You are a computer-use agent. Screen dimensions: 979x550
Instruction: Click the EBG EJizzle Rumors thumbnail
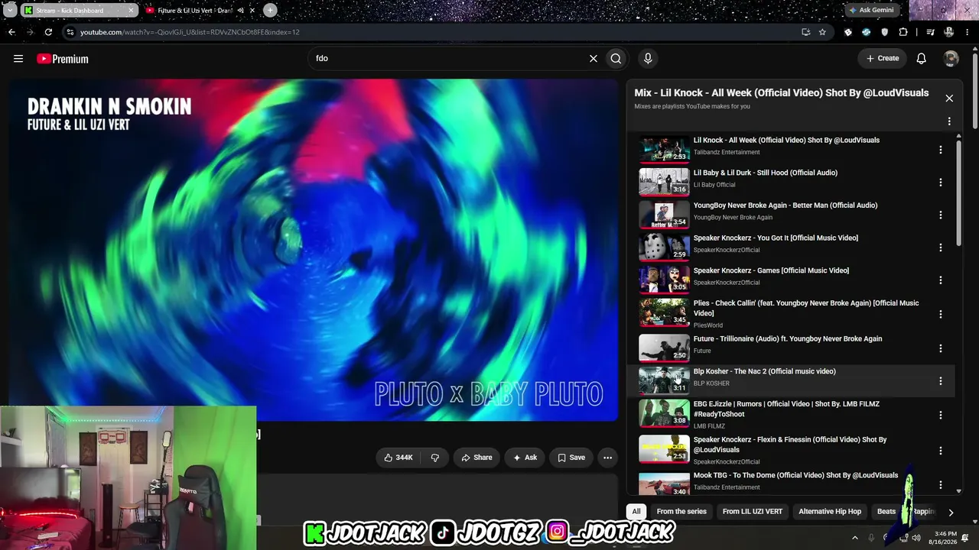click(x=664, y=413)
